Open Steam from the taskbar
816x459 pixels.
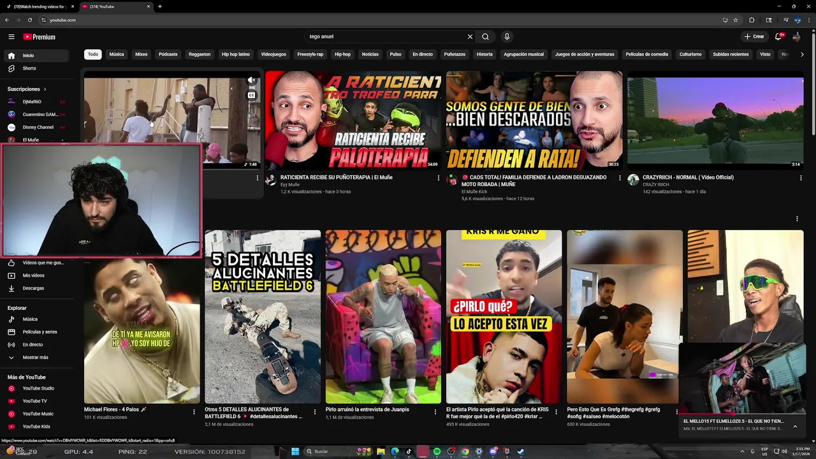(x=521, y=451)
